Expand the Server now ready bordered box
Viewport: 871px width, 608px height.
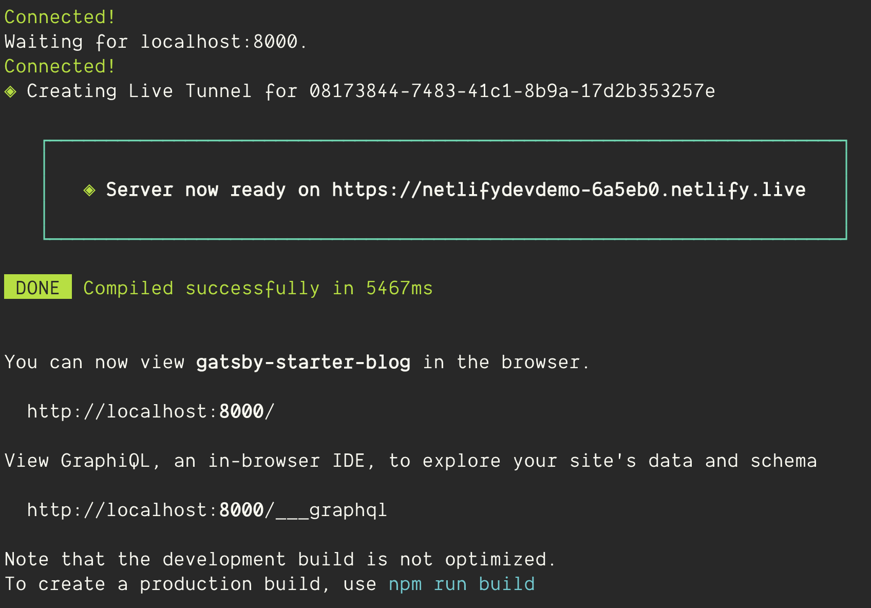tap(446, 189)
